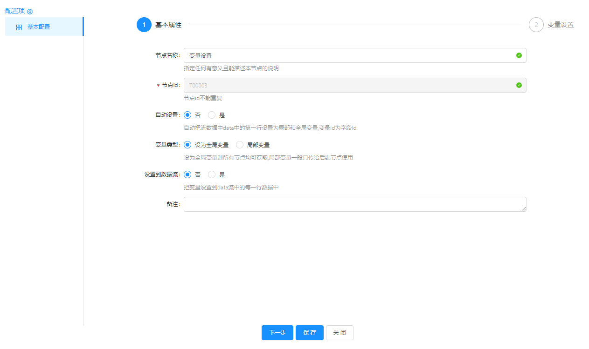Image resolution: width=589 pixels, height=349 pixels.
Task: Click the step 2 circle icon
Action: (536, 25)
